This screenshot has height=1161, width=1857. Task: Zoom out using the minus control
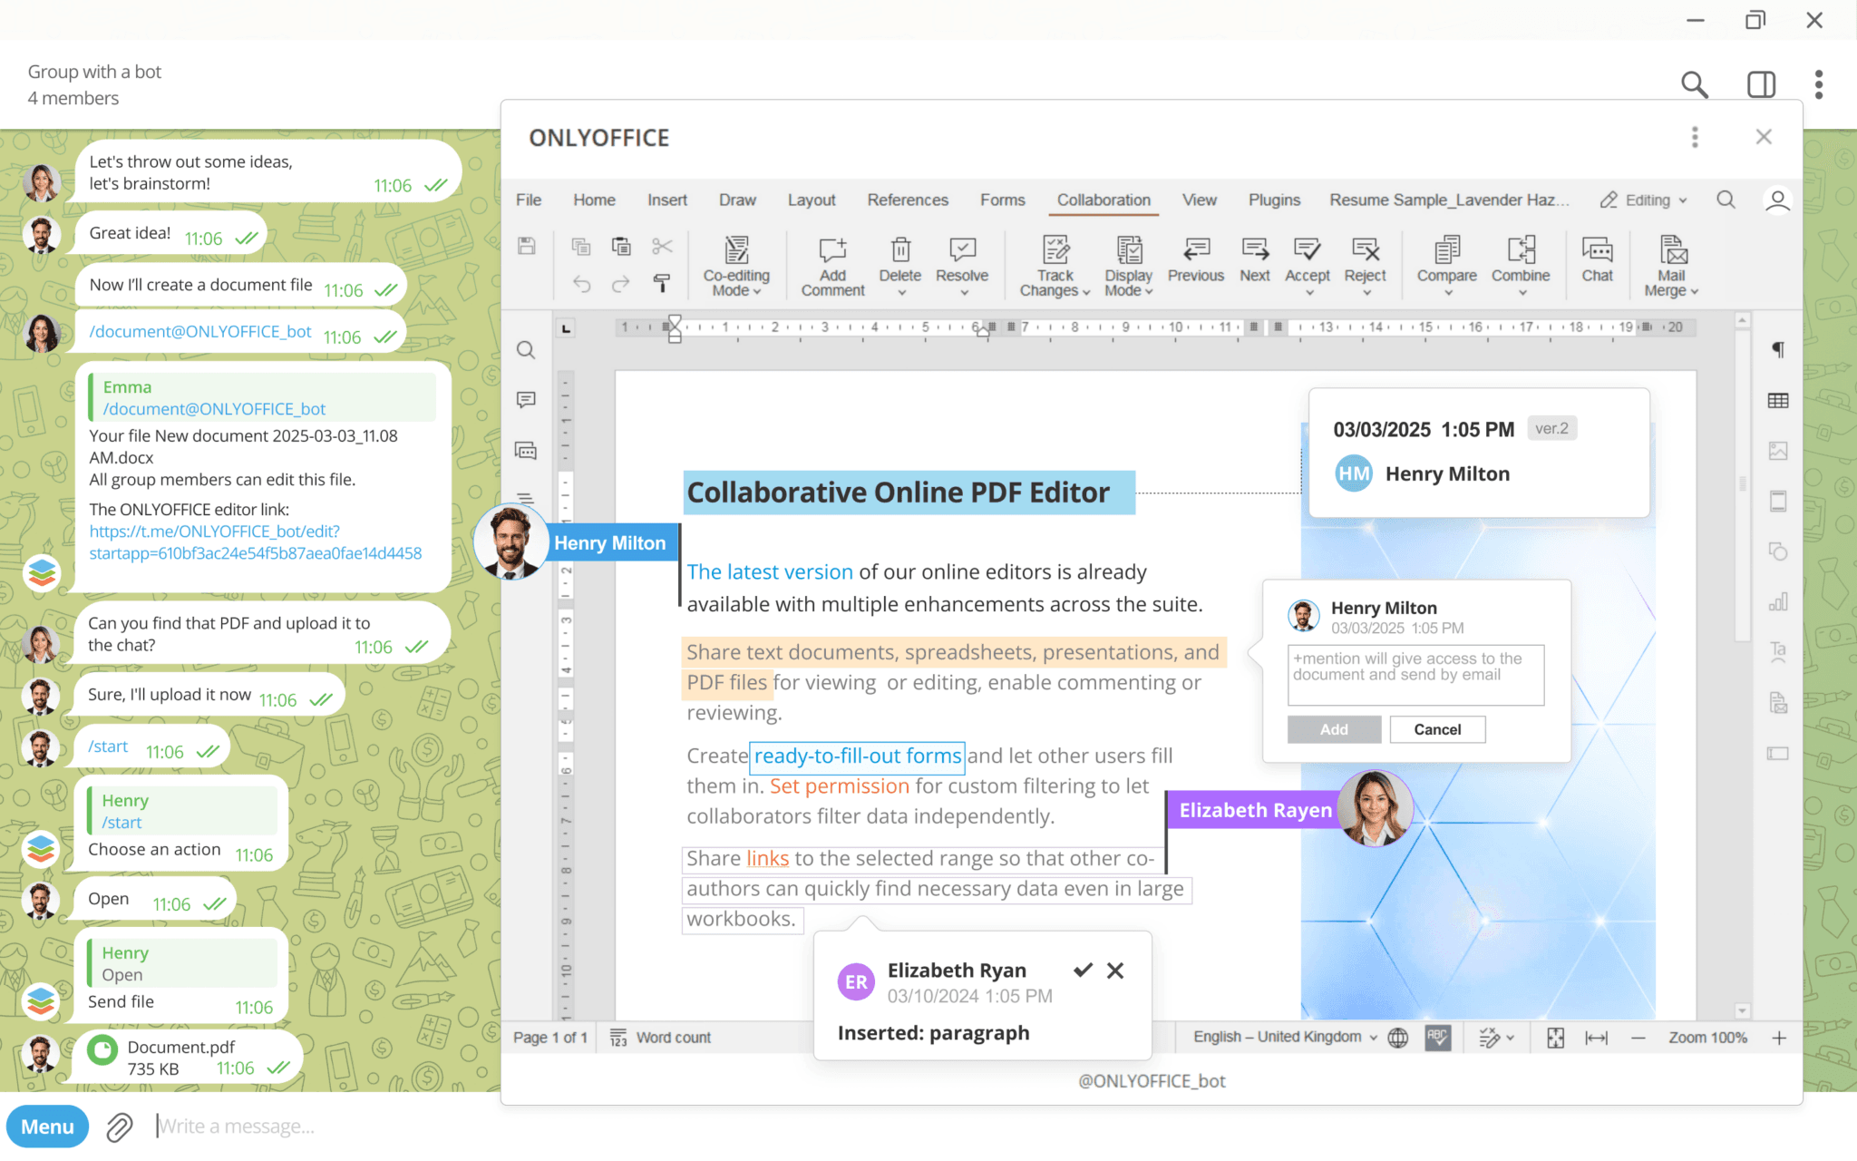tap(1638, 1037)
